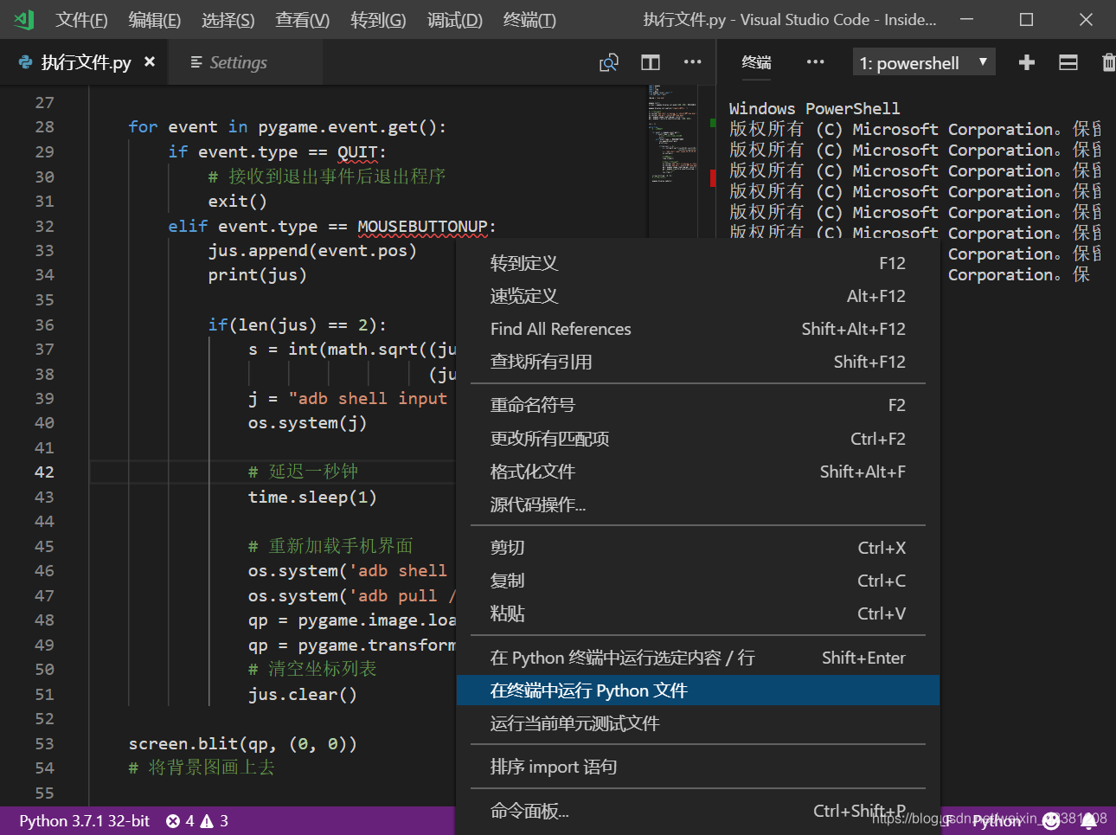Click print(jus) on line 34

click(x=257, y=274)
